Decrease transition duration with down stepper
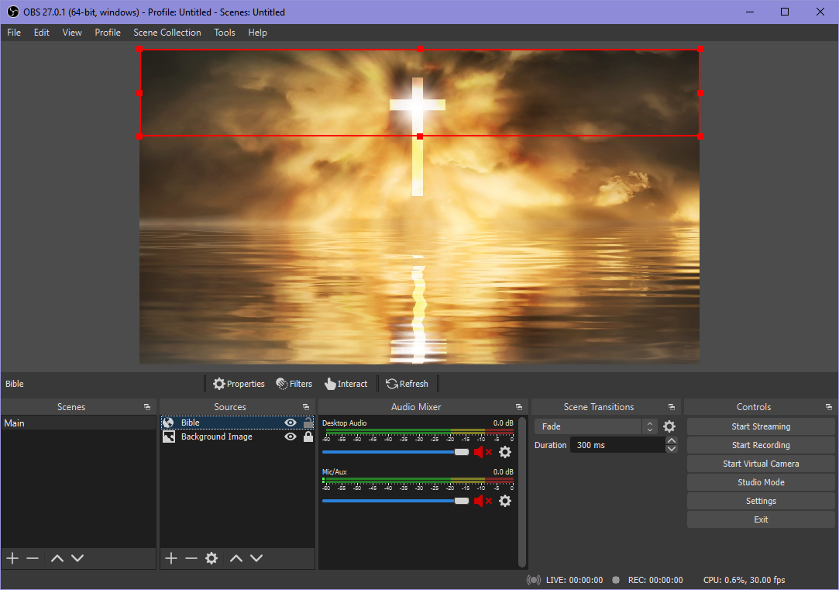 pos(671,449)
